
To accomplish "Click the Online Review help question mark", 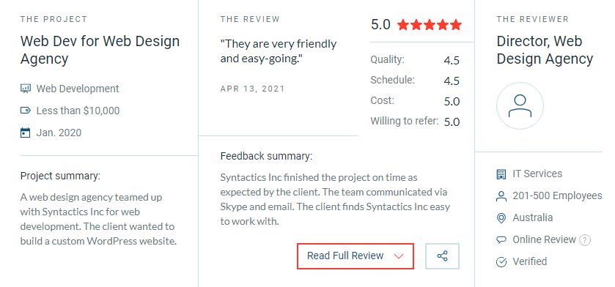I will pyautogui.click(x=585, y=239).
